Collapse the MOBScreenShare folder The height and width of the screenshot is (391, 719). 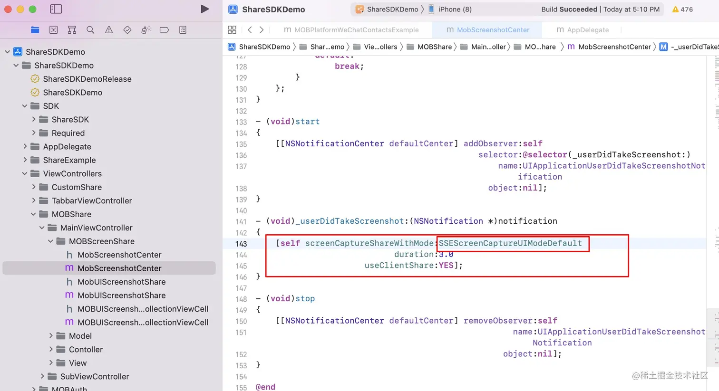click(50, 241)
